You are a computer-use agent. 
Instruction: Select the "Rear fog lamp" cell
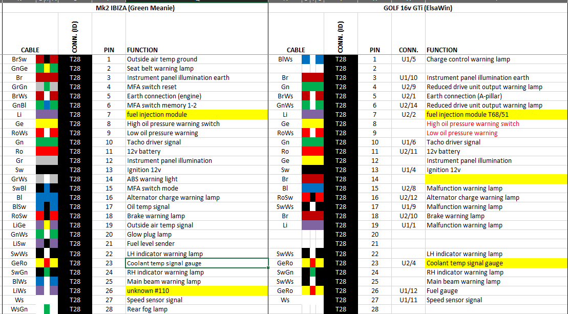click(197, 309)
